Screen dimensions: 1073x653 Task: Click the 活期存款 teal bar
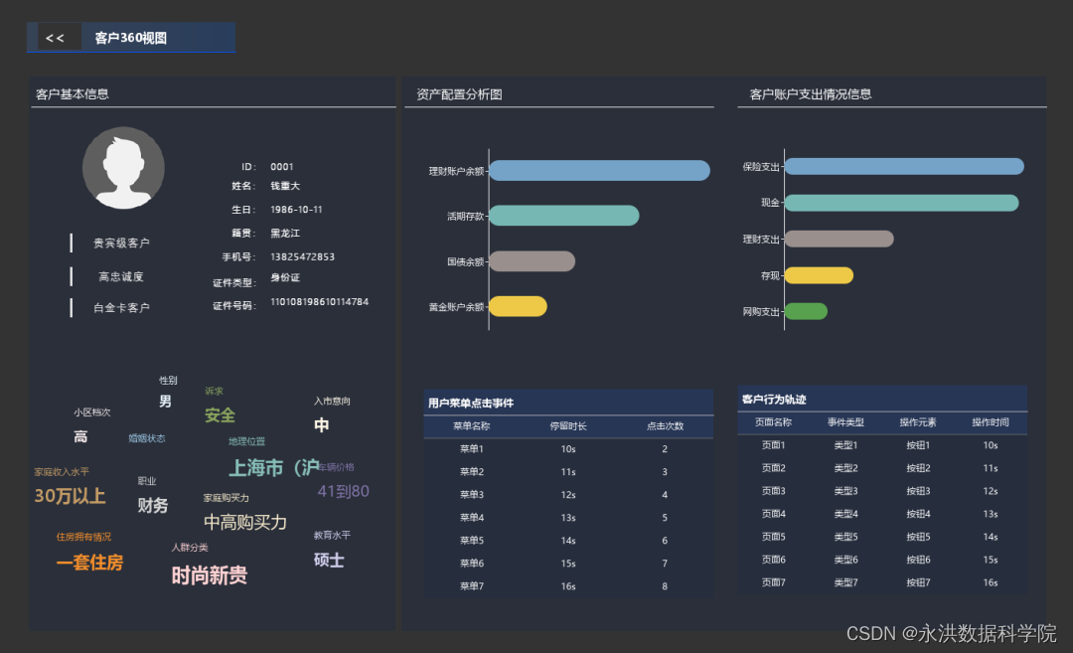[564, 216]
